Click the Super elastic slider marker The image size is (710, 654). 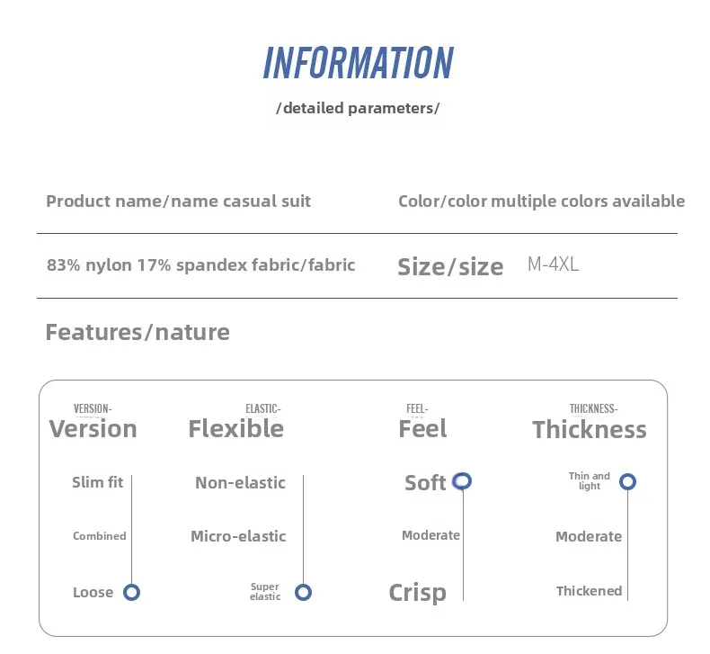tap(303, 592)
